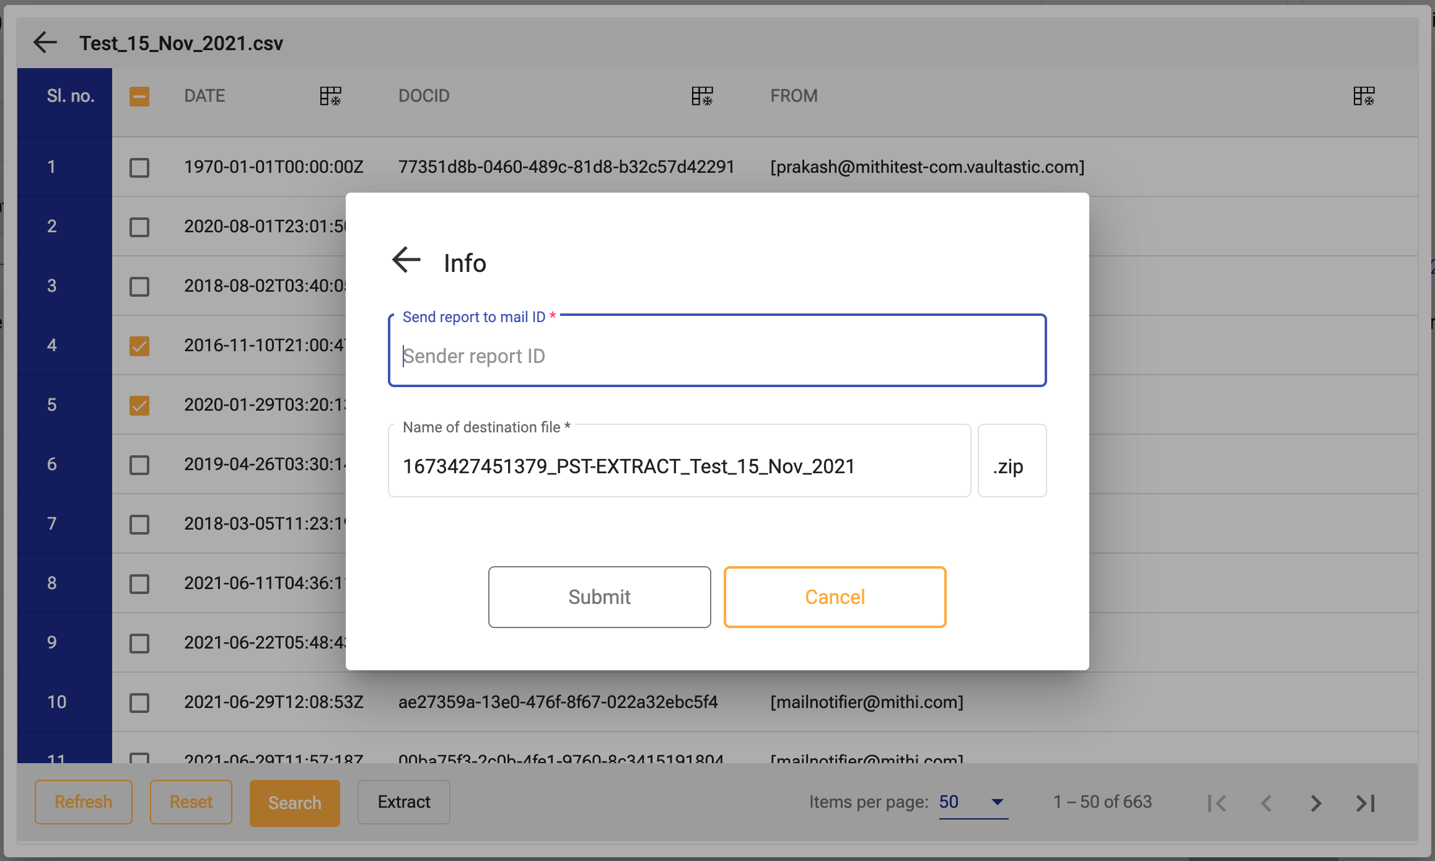The height and width of the screenshot is (861, 1435).
Task: Check the row 1 checkbox
Action: pyautogui.click(x=139, y=167)
